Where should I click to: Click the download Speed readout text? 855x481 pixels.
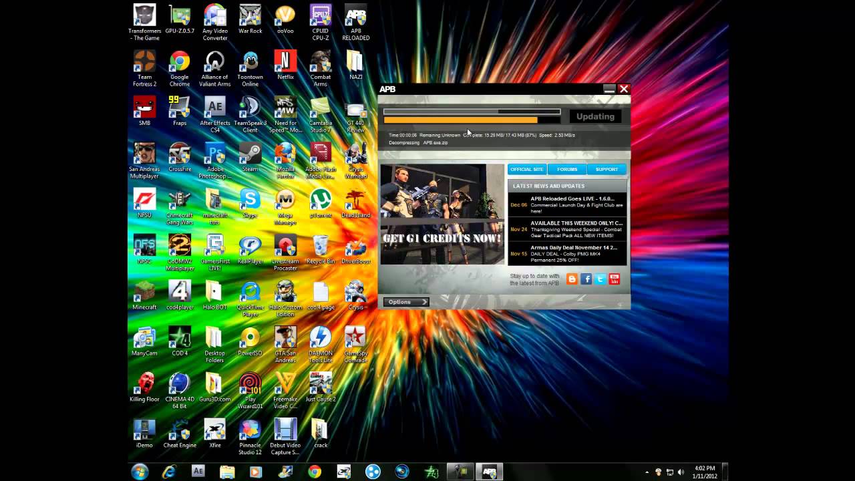(556, 135)
